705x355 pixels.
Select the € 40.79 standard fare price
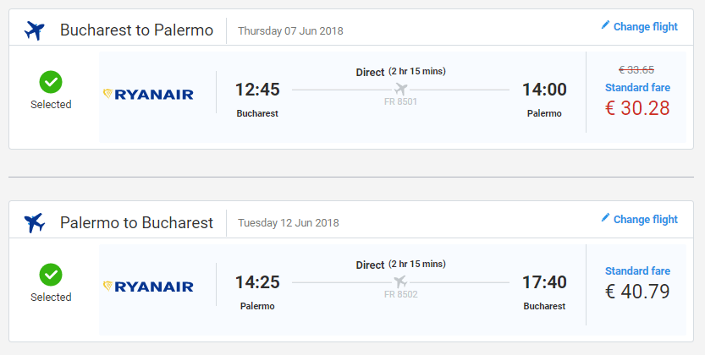(636, 292)
